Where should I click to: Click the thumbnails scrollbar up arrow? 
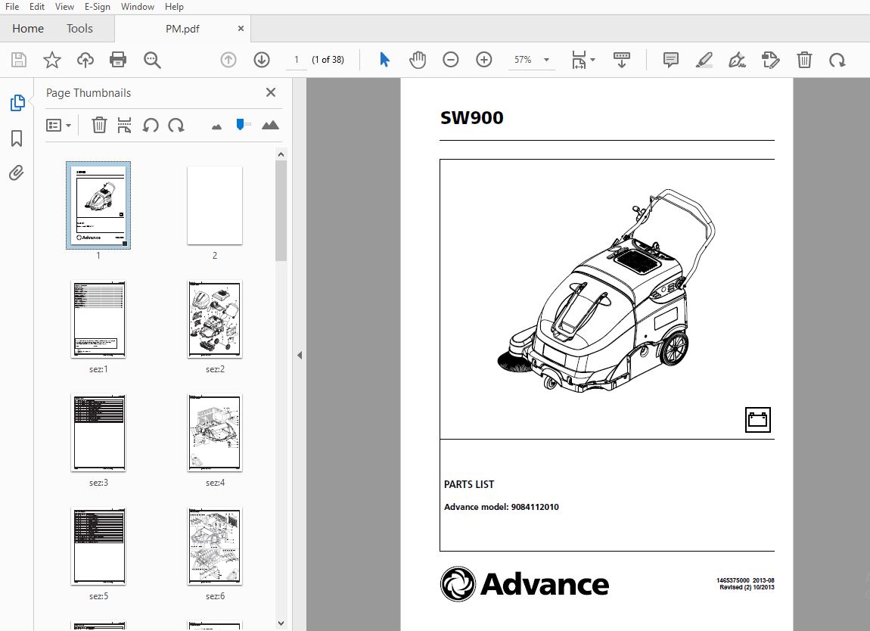point(281,155)
